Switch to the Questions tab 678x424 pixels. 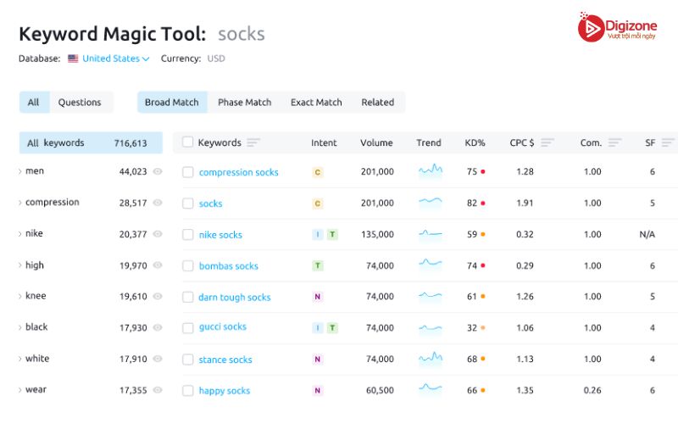point(80,102)
